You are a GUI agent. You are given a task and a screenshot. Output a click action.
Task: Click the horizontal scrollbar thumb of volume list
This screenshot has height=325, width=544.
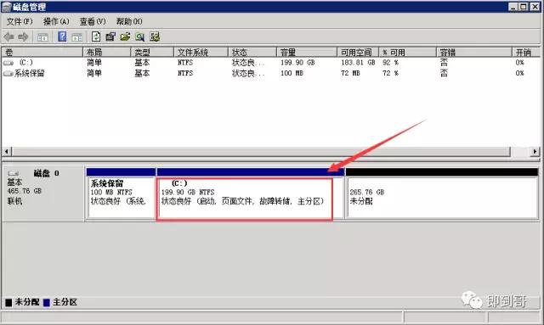(x=261, y=151)
